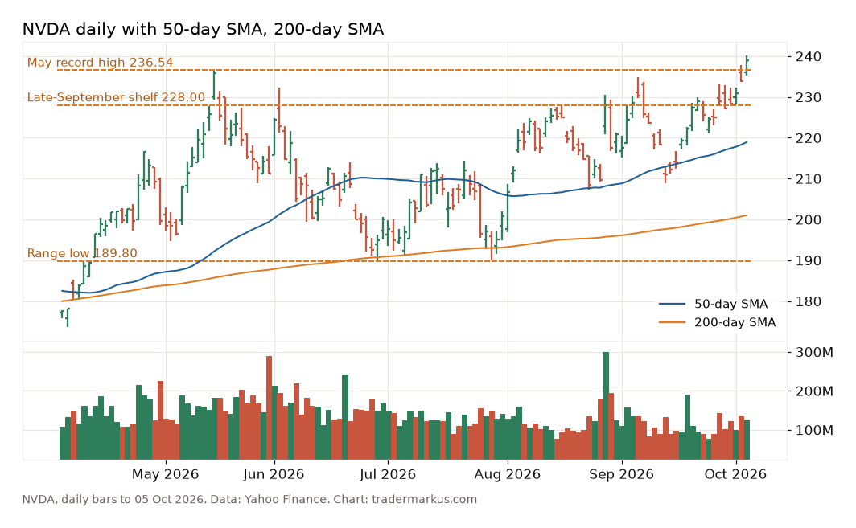Click the 200 price axis label
Viewport: 856px width, 528px height.
point(807,220)
